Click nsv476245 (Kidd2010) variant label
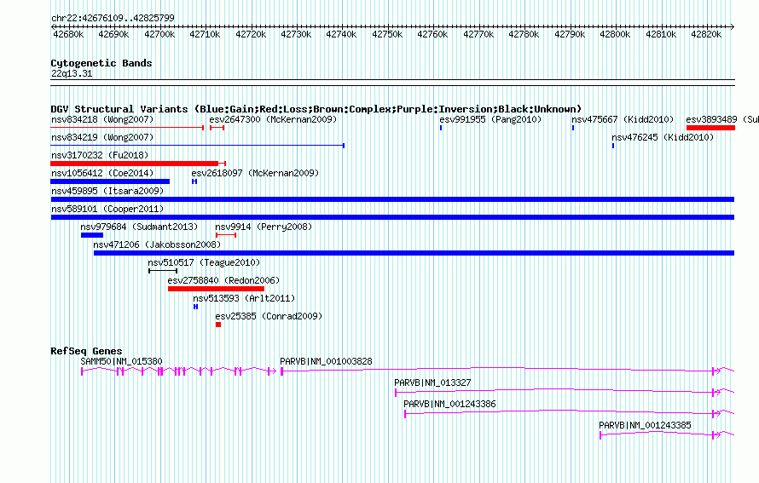759x483 pixels. (x=663, y=137)
